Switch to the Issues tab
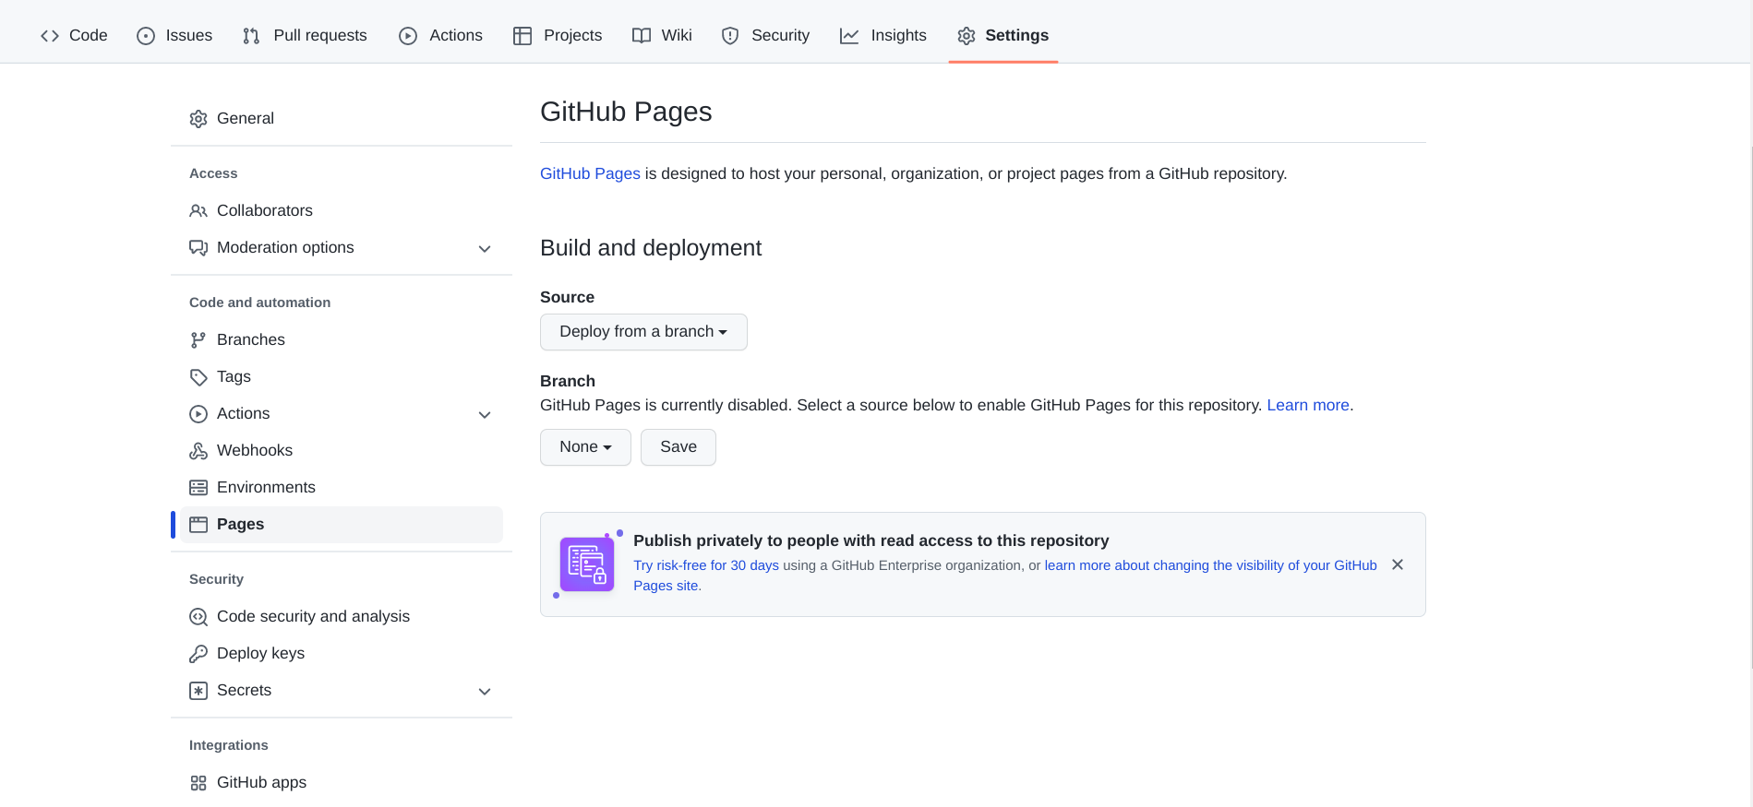This screenshot has width=1753, height=807. coord(174,35)
